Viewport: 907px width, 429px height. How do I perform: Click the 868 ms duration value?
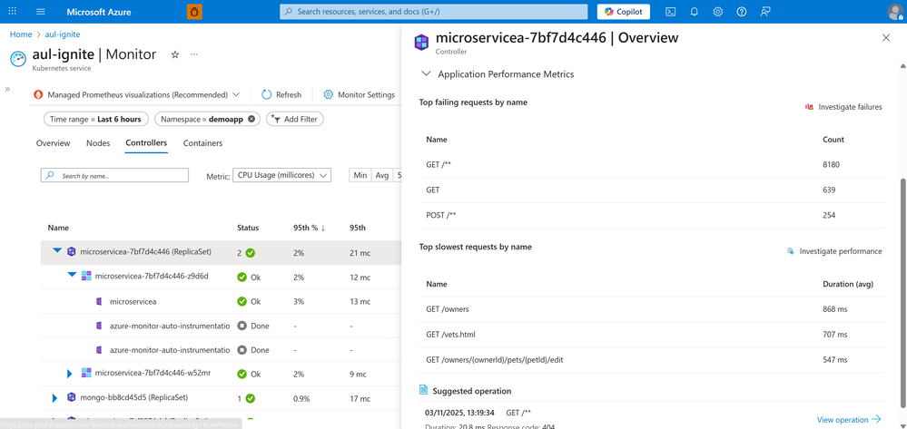click(834, 309)
